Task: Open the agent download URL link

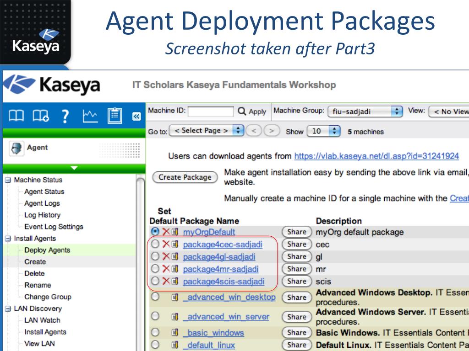Action: 376,156
